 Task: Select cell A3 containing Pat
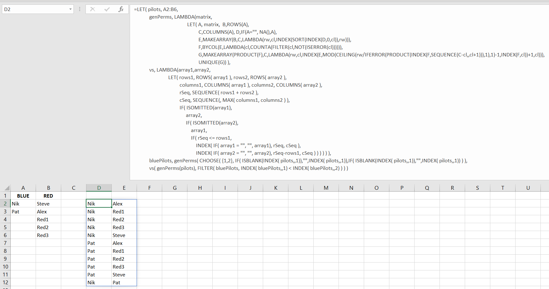(x=23, y=211)
